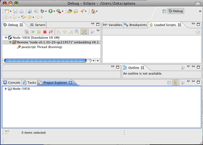Click the Step Return debug icon
Screen dimensions: 203x145
tap(71, 32)
